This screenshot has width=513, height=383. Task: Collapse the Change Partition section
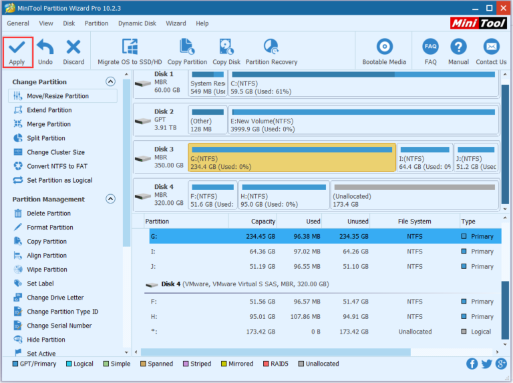111,81
